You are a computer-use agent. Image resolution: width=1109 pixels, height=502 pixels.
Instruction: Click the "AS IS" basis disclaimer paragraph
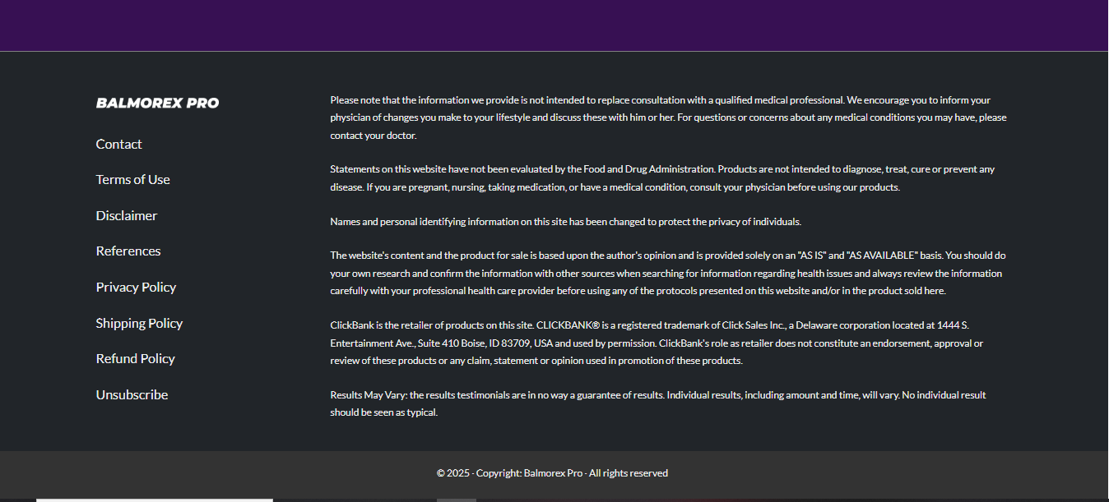pos(666,273)
